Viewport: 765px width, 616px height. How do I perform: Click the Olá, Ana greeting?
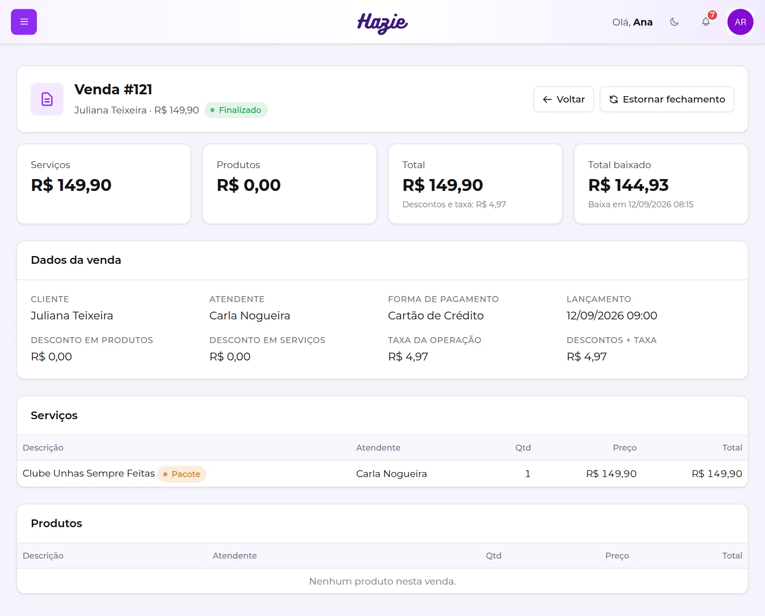(632, 22)
